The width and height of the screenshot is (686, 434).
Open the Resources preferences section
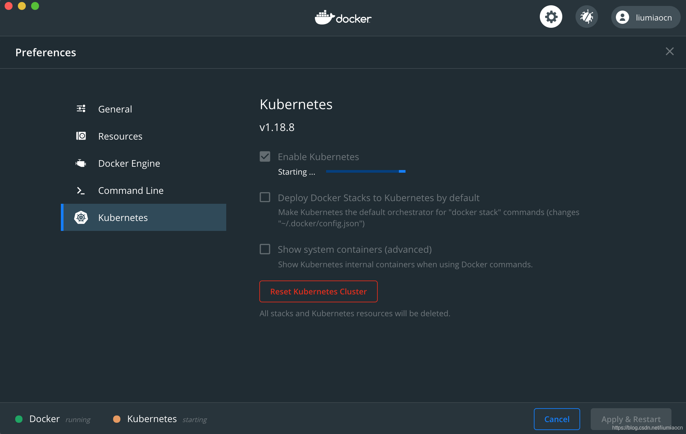[x=144, y=136]
